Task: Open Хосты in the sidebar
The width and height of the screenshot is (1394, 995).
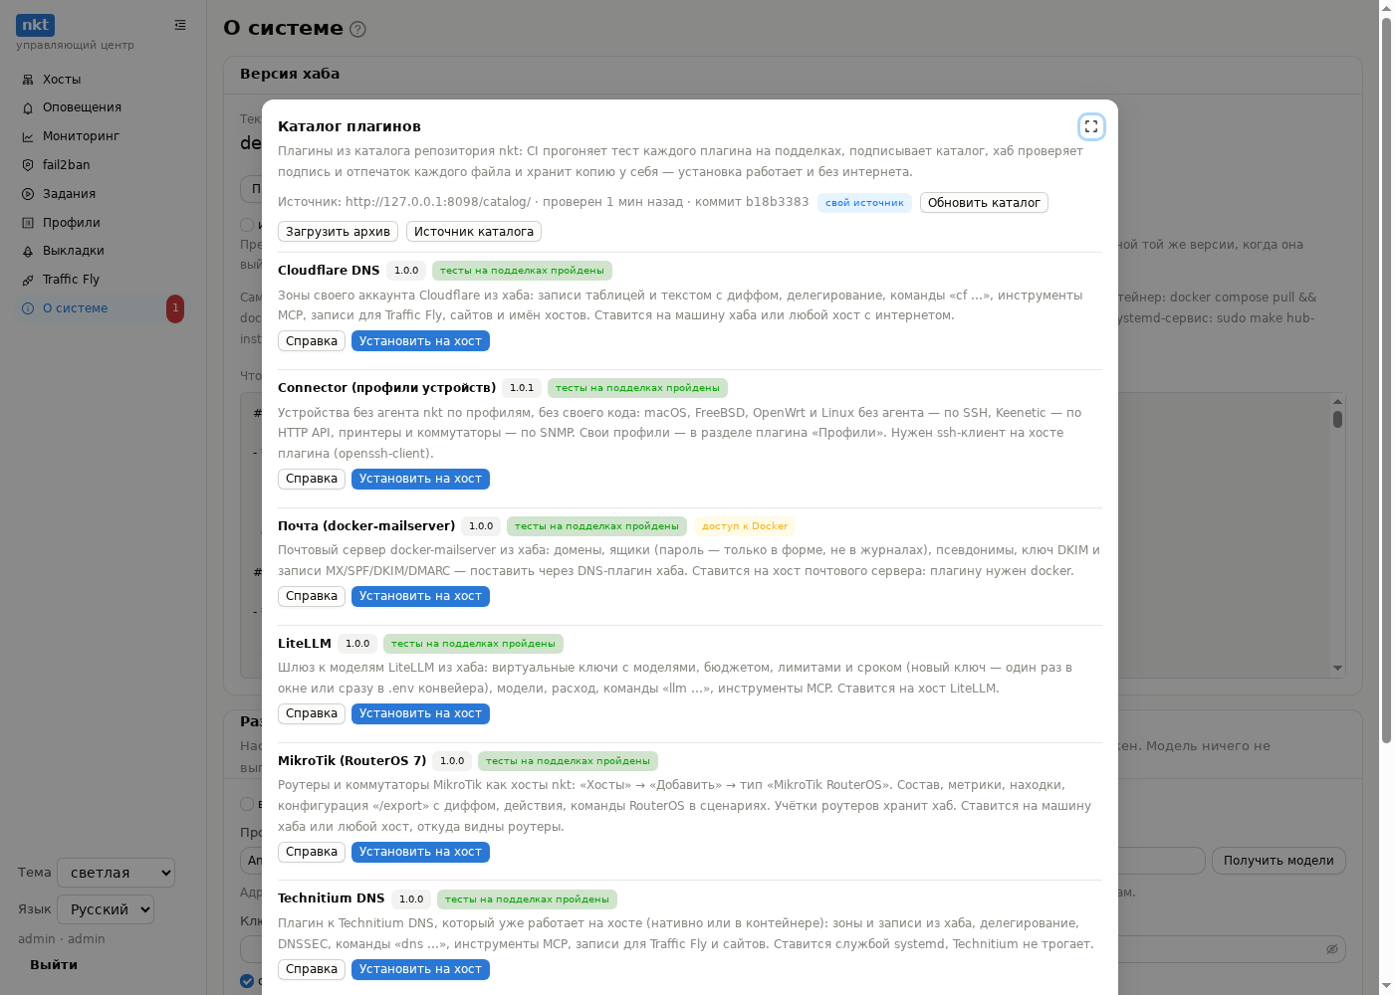Action: (x=104, y=80)
